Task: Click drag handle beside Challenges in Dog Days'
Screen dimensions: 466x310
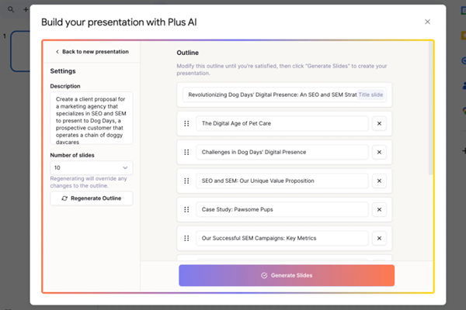Action: [186, 152]
